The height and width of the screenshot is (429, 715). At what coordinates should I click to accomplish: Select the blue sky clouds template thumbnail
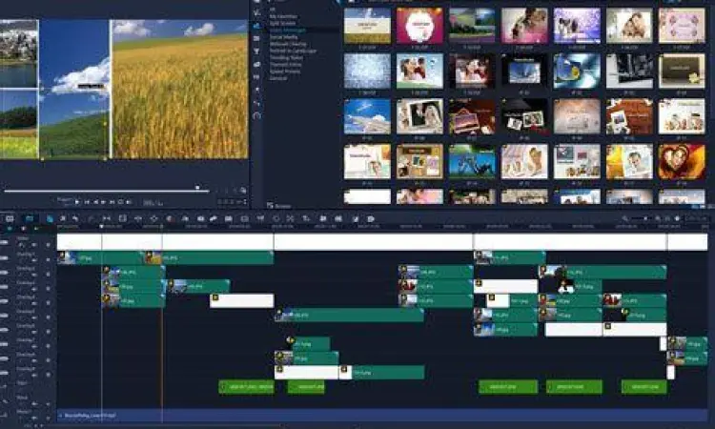[x=367, y=116]
